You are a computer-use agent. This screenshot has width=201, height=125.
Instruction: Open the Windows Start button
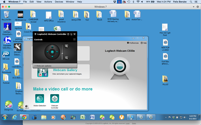pyautogui.click(x=5, y=117)
